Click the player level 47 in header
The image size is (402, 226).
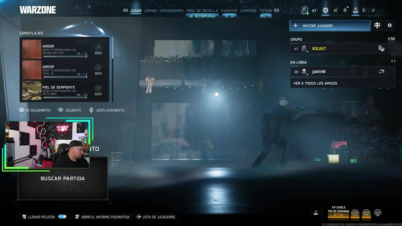coord(314,10)
